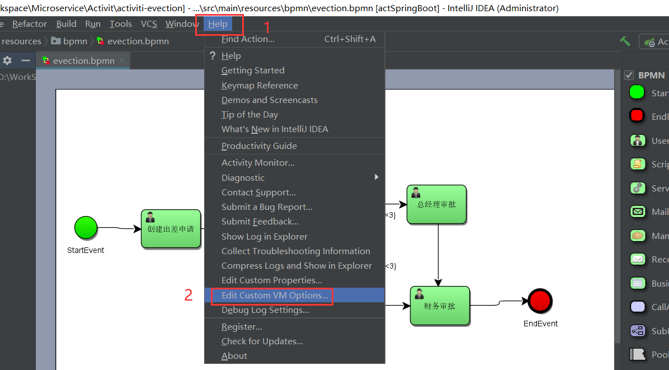The width and height of the screenshot is (669, 370).
Task: Select Contact Support...
Action: (x=294, y=193)
